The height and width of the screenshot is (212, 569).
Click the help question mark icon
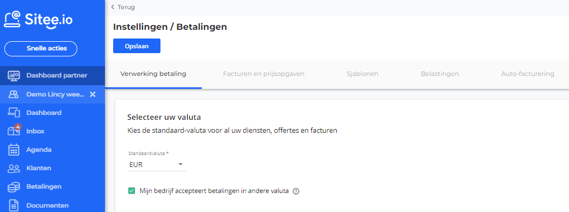click(x=296, y=191)
